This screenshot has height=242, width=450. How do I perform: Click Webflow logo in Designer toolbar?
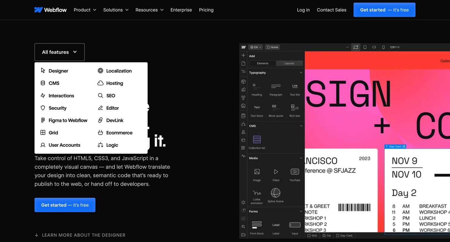(243, 47)
